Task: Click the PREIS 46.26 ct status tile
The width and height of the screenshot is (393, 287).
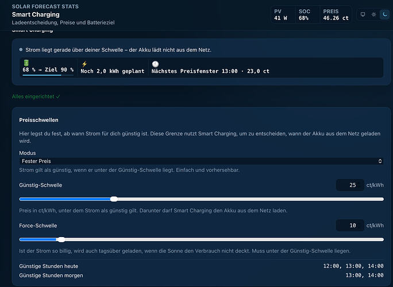Action: [x=336, y=15]
